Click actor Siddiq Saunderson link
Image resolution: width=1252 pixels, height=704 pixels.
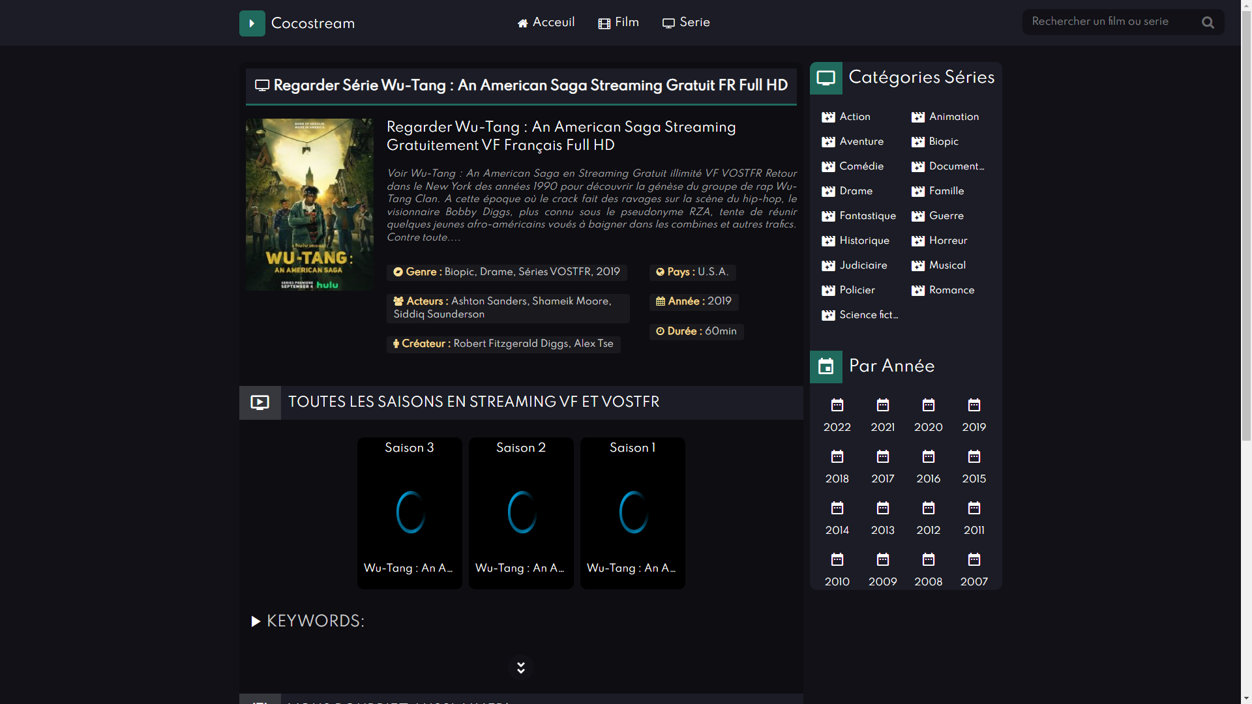pos(439,314)
